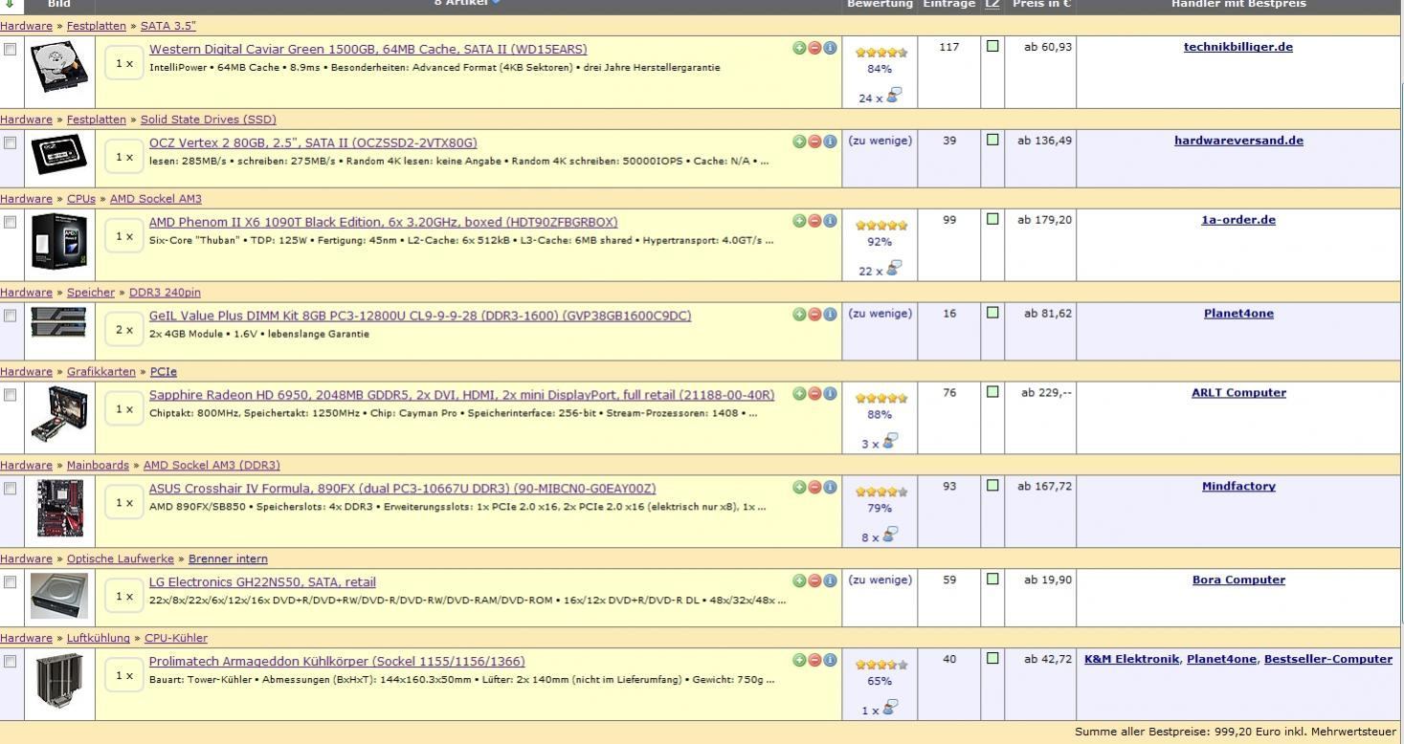
Task: Click green plus icon for AMD Phenom II X6
Action: [x=799, y=221]
